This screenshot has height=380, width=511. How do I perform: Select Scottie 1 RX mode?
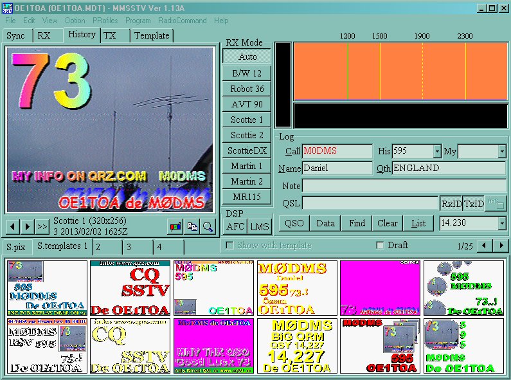coord(247,120)
